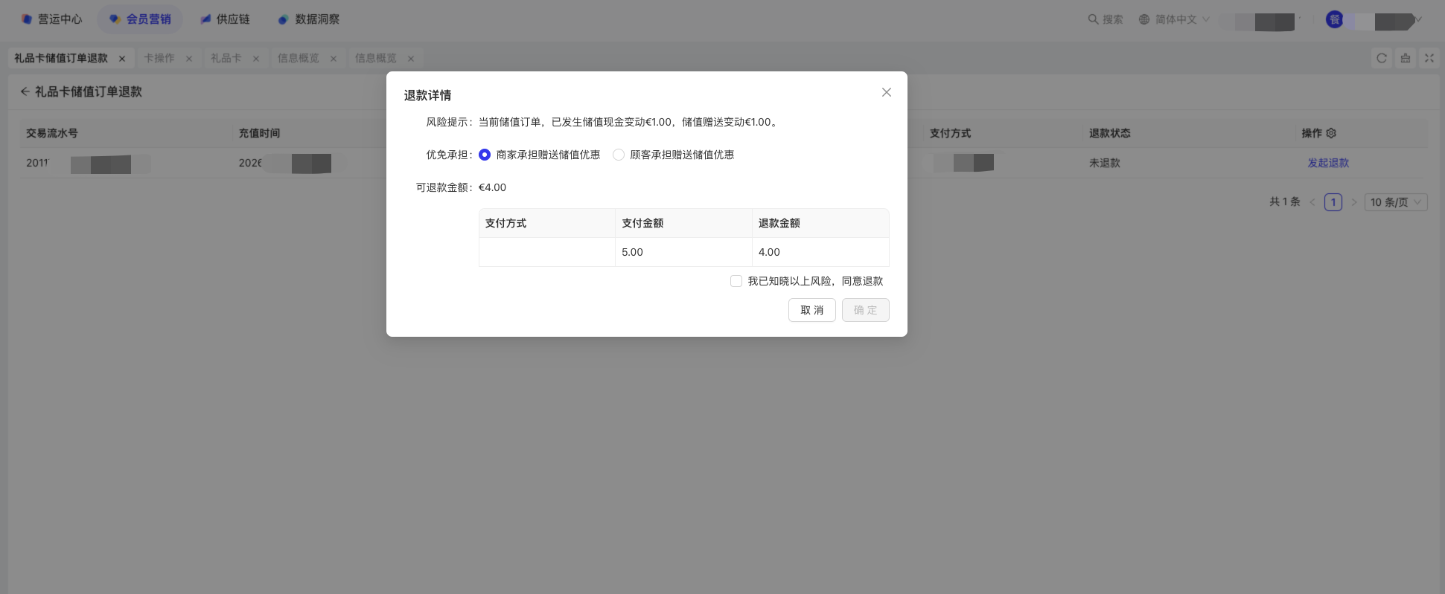
Task: Expand the user account dropdown arrow
Action: (x=1418, y=20)
